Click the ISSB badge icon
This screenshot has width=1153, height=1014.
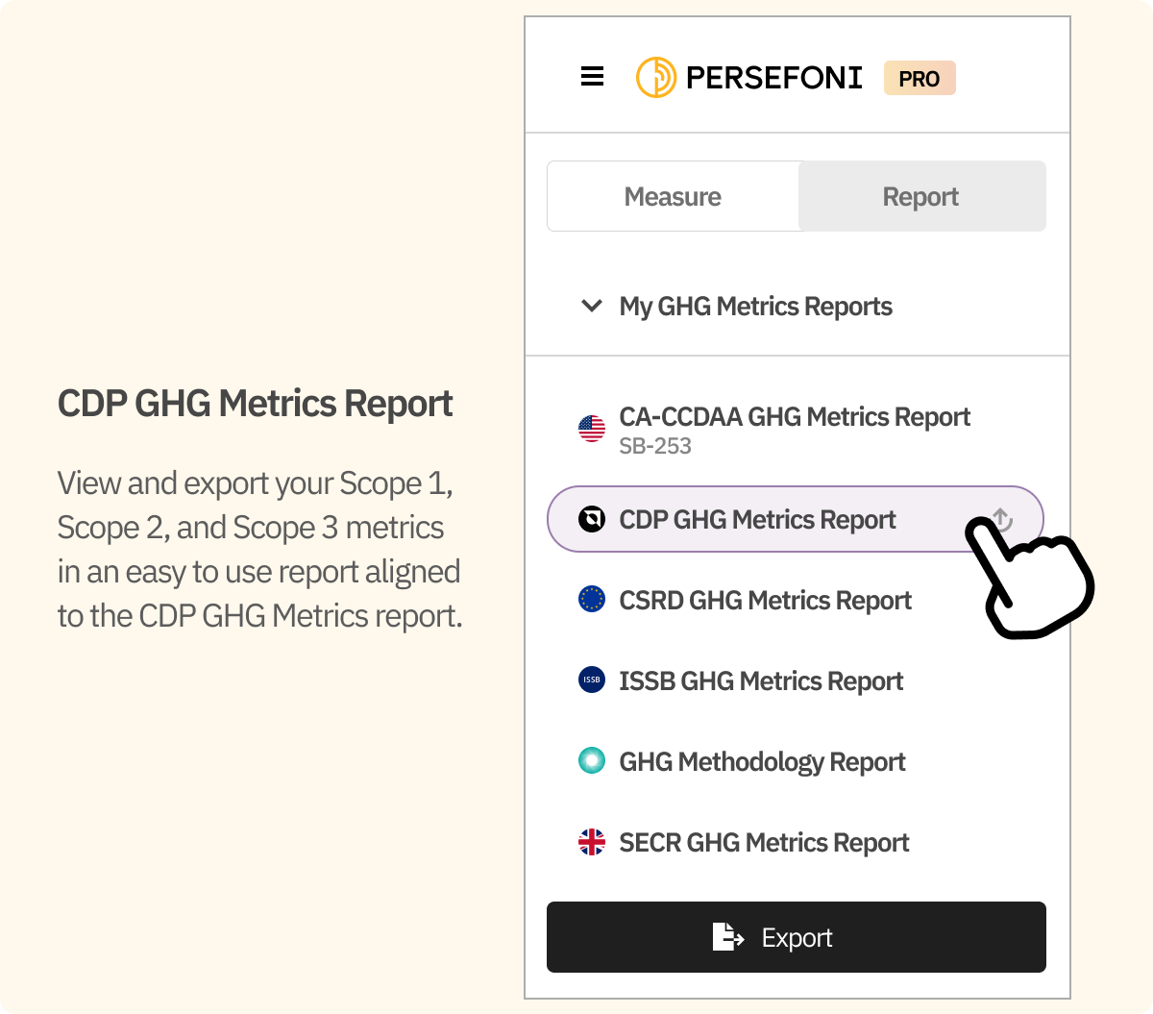click(592, 680)
